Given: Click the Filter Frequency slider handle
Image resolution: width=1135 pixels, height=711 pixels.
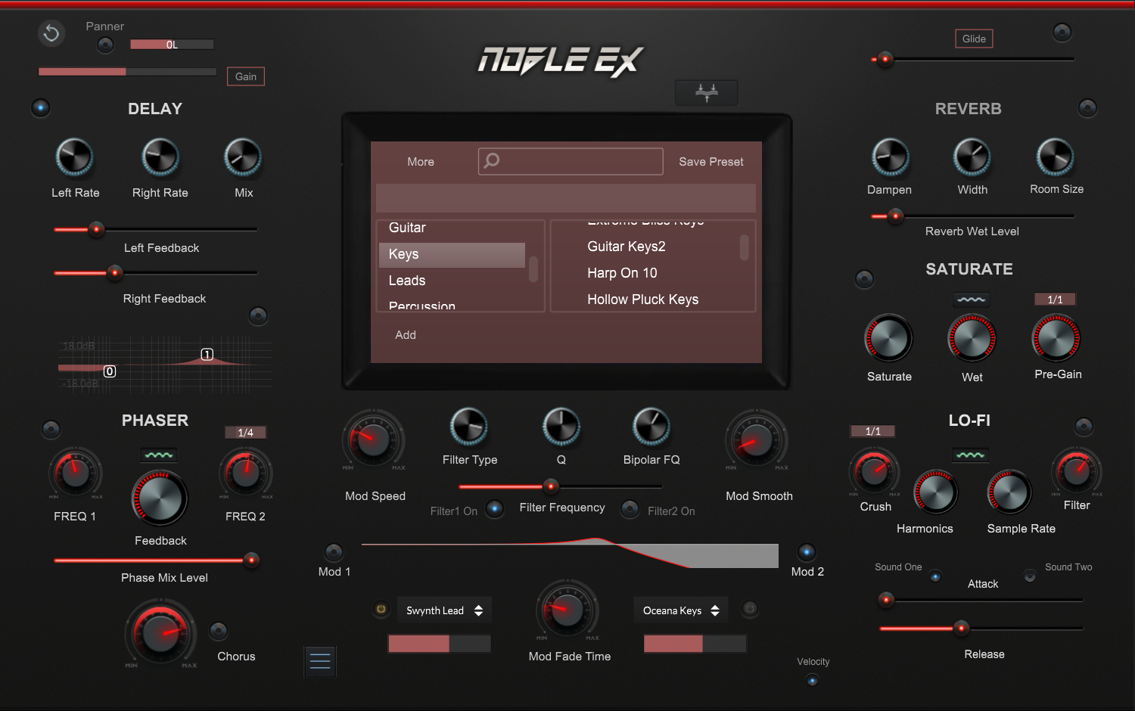Looking at the screenshot, I should pos(551,486).
